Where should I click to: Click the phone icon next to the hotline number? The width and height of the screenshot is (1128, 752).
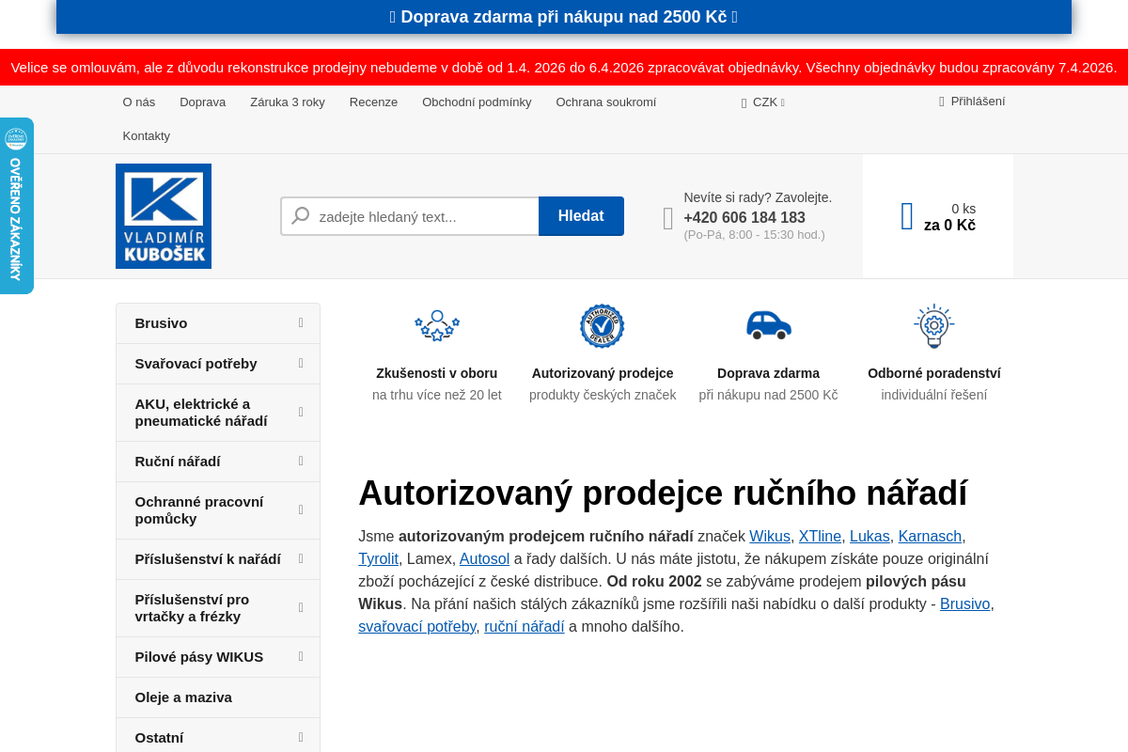click(667, 216)
